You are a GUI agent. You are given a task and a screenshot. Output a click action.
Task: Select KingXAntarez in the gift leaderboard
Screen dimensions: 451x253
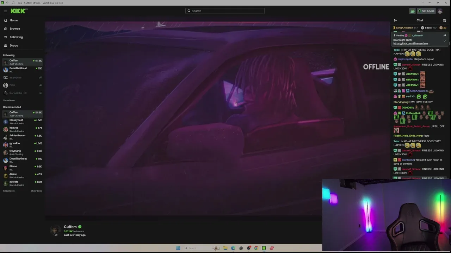[x=406, y=28]
